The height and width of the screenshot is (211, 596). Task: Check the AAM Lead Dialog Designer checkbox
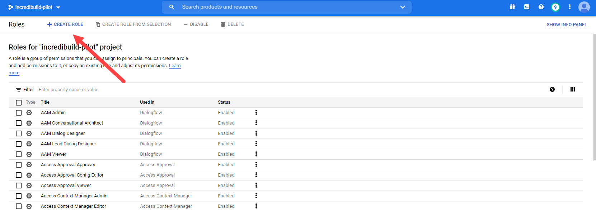pos(19,144)
